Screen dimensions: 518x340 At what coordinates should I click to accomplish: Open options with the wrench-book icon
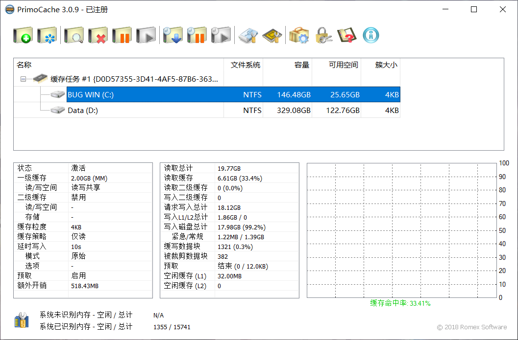[247, 35]
